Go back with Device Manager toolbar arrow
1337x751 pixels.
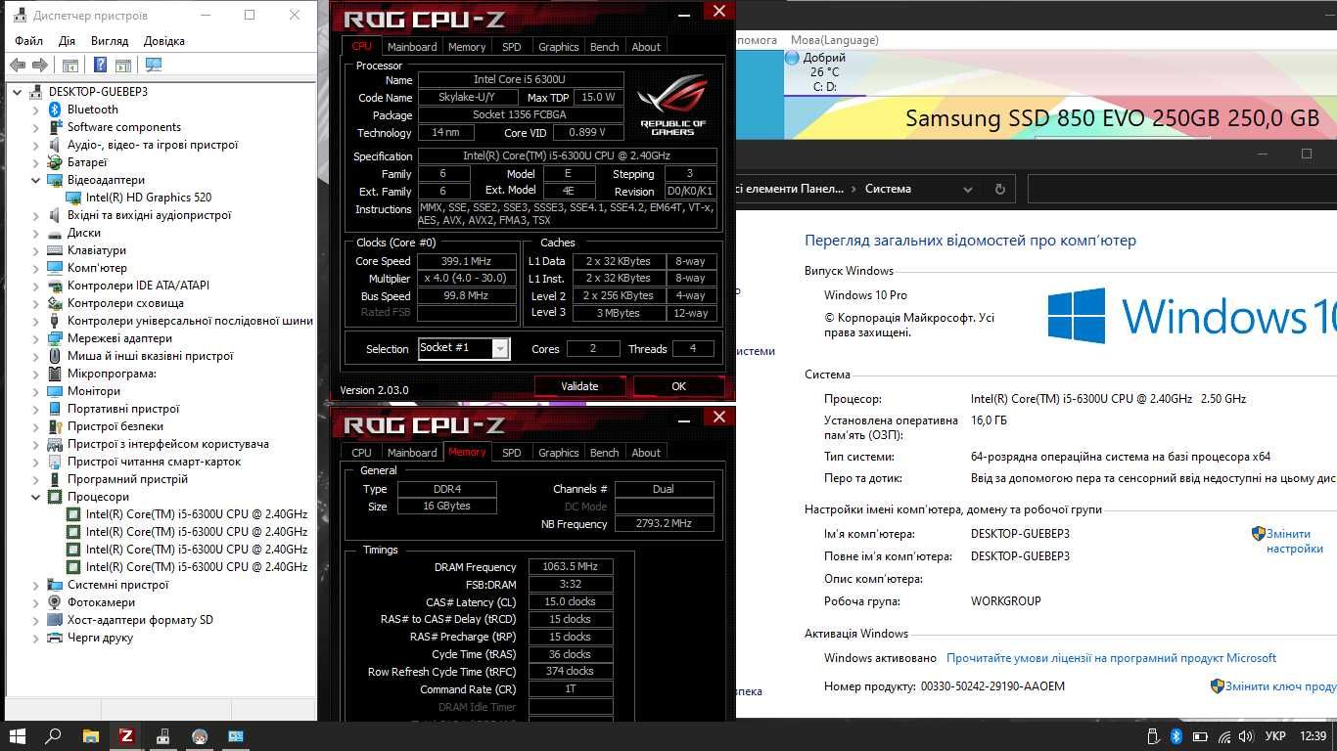tap(17, 66)
